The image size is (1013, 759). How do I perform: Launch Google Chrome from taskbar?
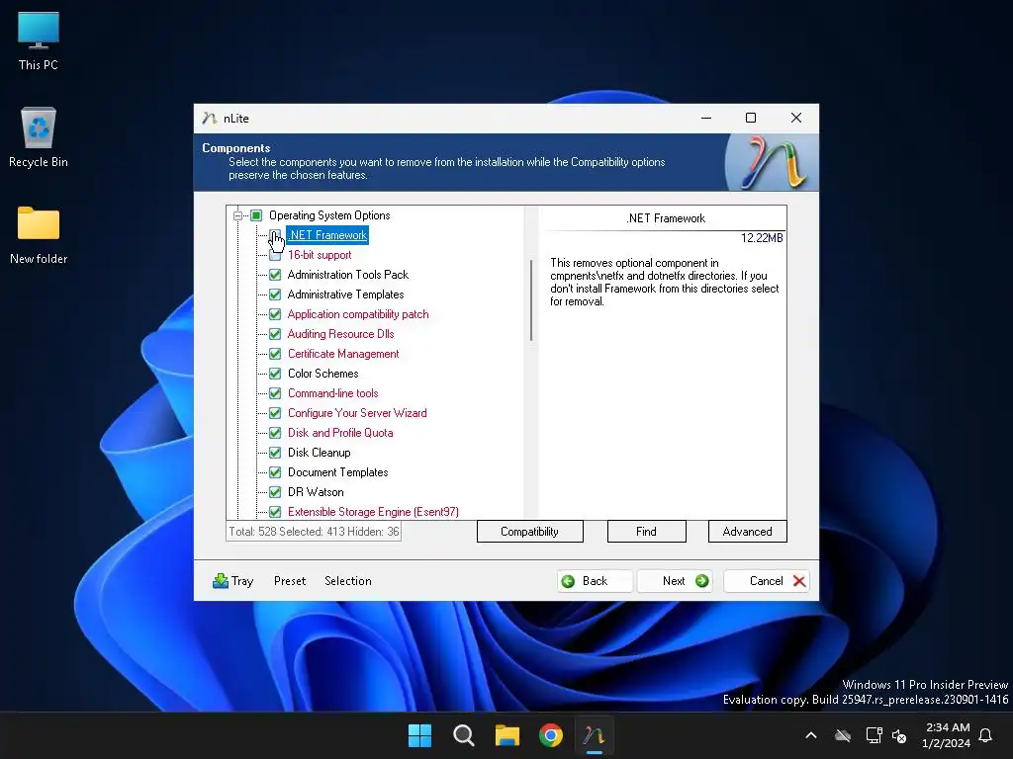pyautogui.click(x=550, y=735)
